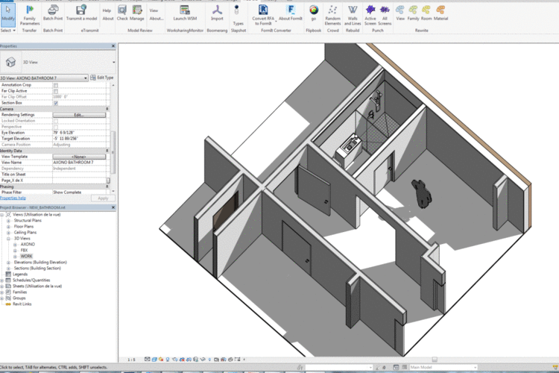
Task: Toggle the Perspective checkbox
Action: (56, 127)
